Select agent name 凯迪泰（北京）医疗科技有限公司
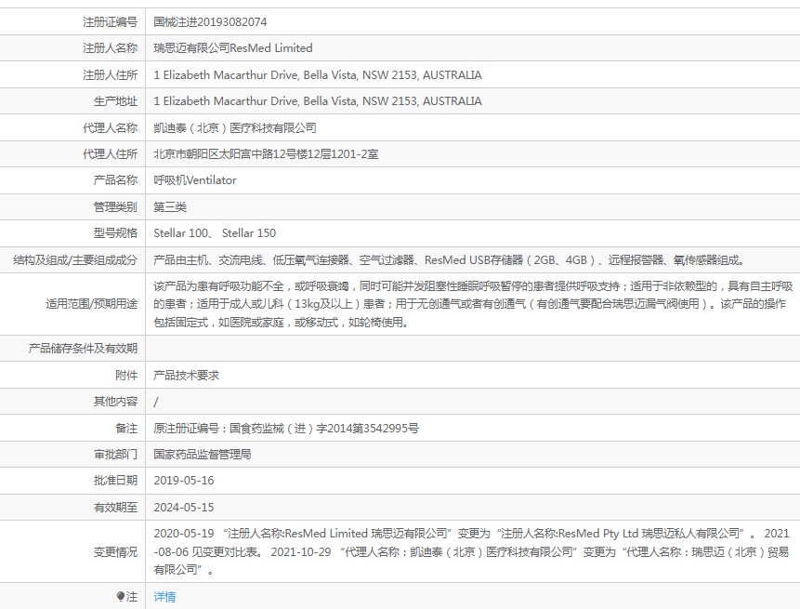This screenshot has width=800, height=609. [x=235, y=127]
